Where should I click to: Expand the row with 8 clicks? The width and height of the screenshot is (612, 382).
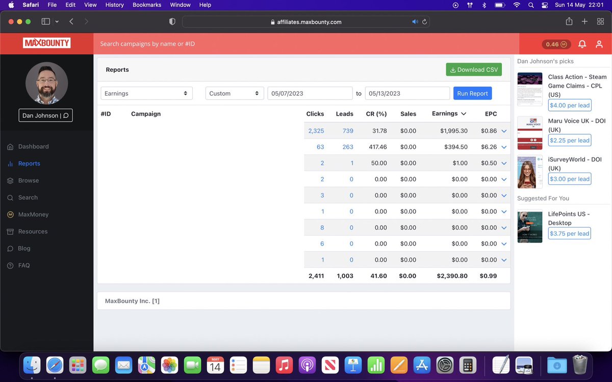[x=504, y=228]
